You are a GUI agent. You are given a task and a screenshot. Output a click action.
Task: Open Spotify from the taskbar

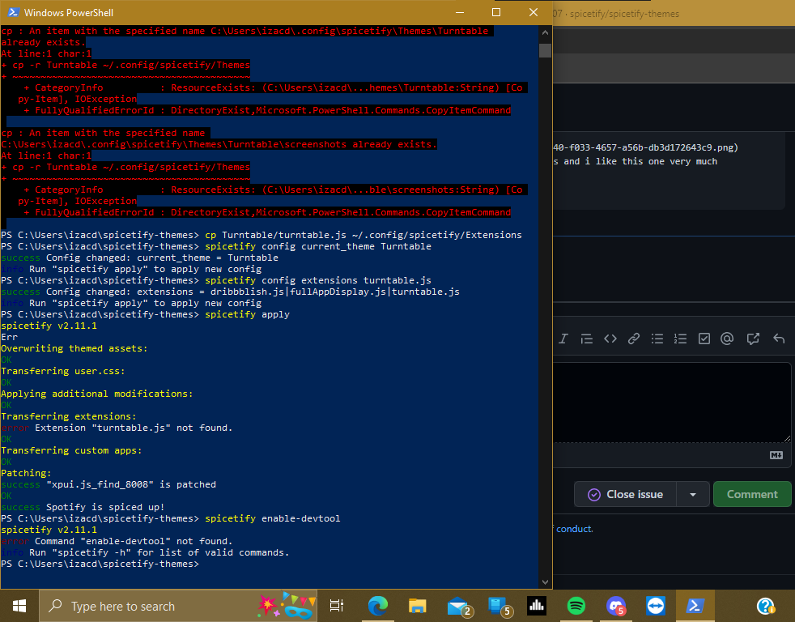576,606
